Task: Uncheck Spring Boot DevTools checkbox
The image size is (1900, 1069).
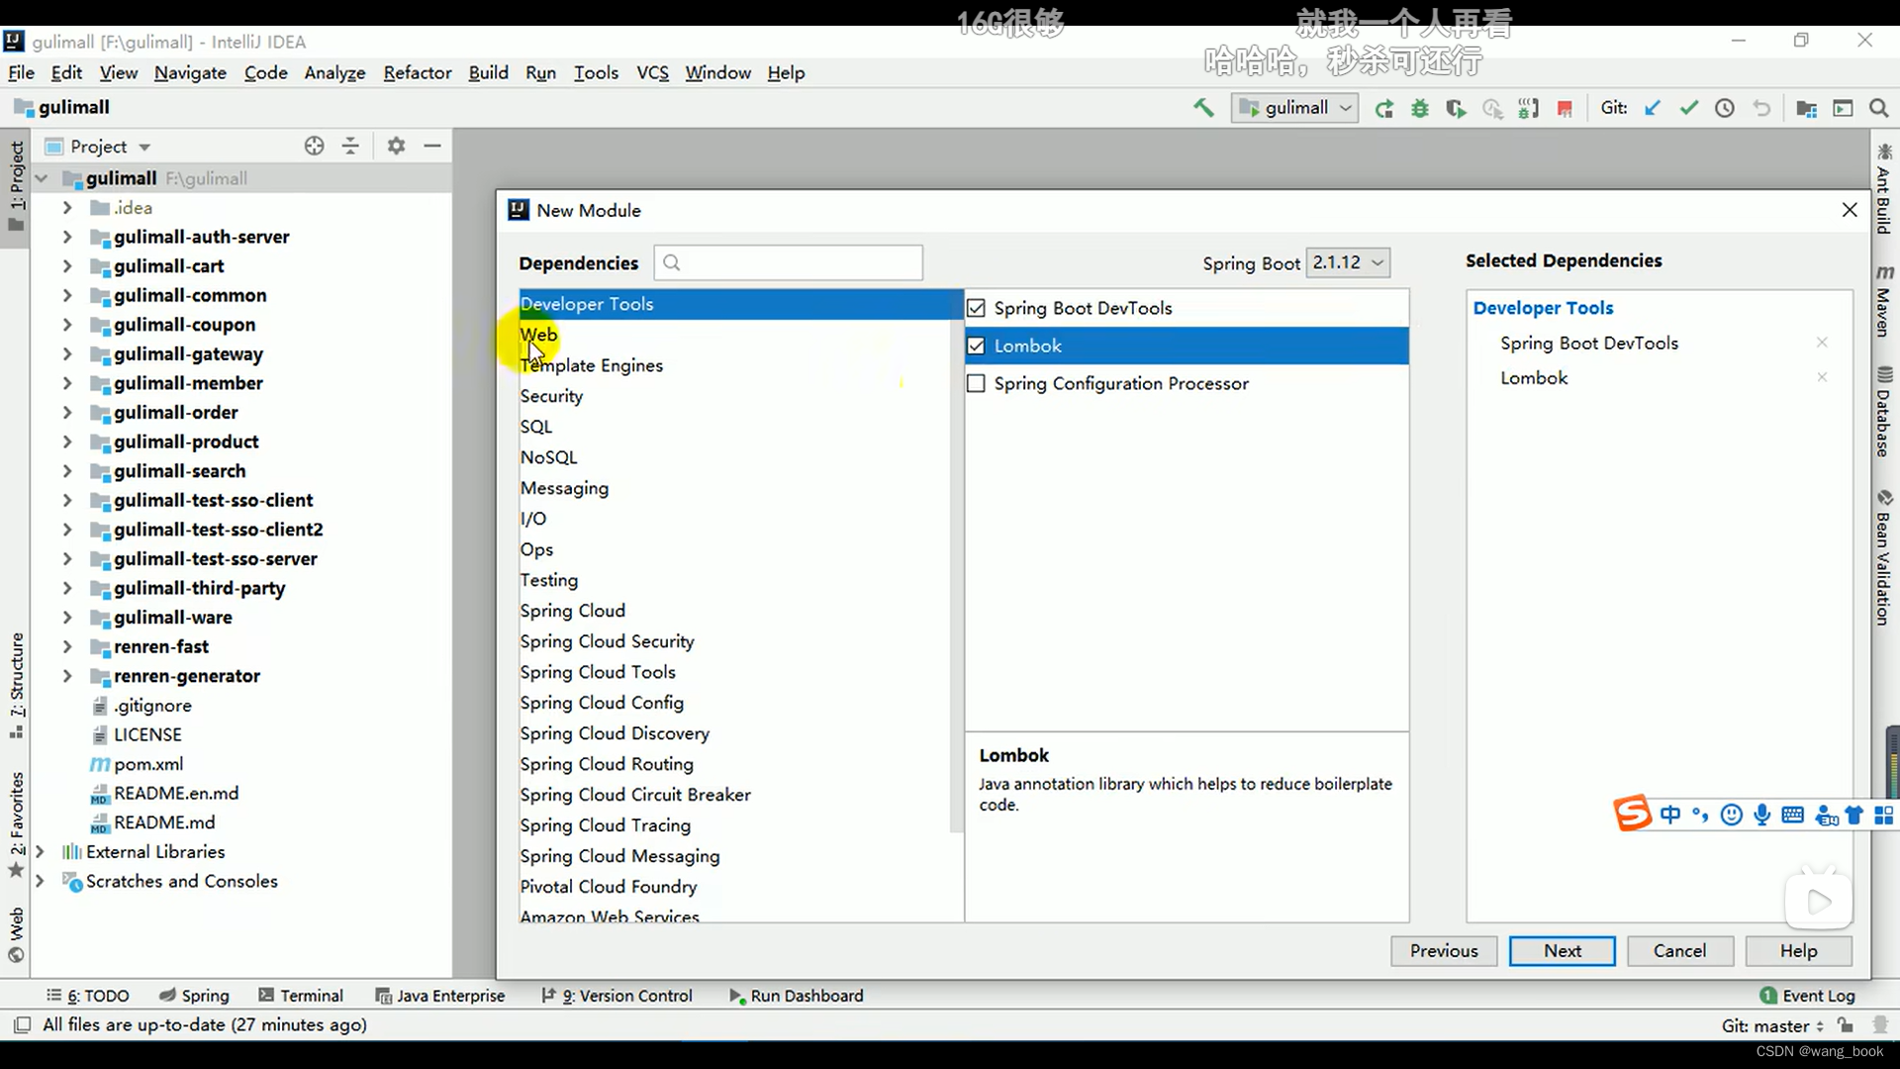Action: 976,308
